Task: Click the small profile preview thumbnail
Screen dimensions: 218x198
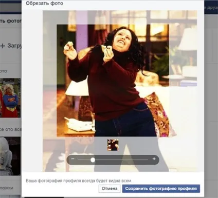Action: tap(113, 145)
